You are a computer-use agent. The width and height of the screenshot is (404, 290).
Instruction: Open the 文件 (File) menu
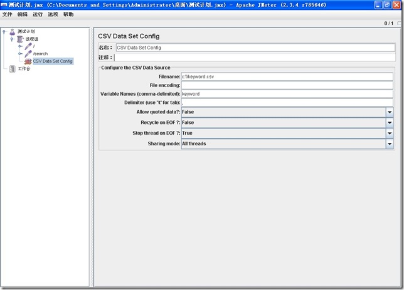pos(8,14)
